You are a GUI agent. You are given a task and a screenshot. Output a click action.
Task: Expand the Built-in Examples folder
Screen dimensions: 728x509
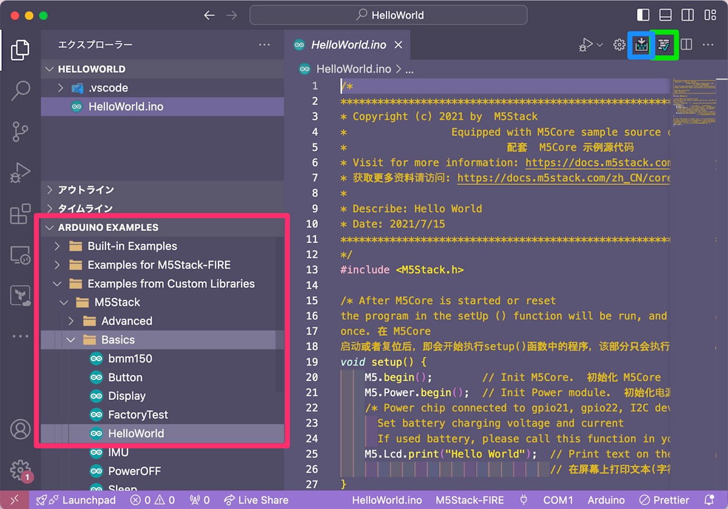click(x=163, y=246)
